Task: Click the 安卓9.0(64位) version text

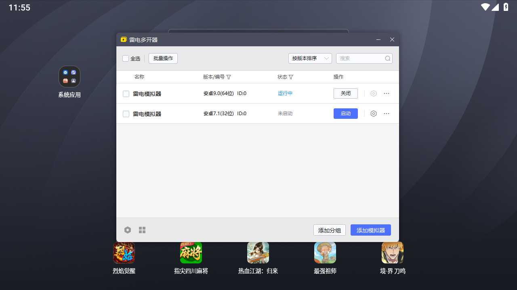Action: (x=219, y=93)
